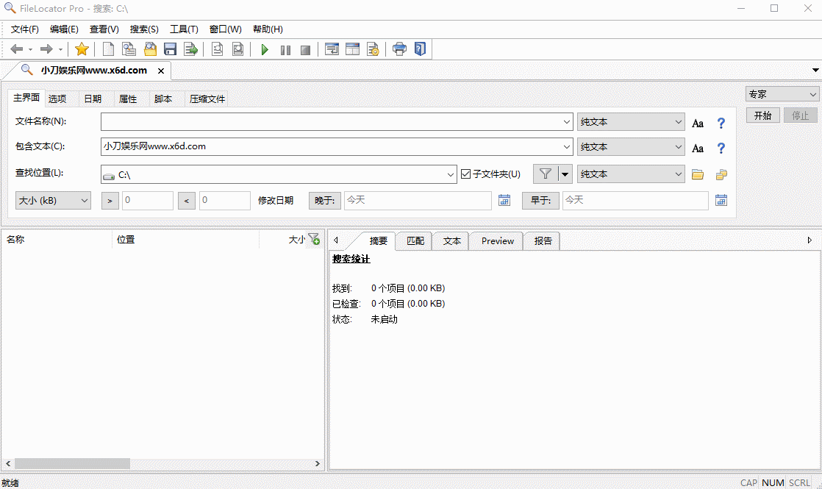Expand the 包含文本 history dropdown

coord(566,146)
